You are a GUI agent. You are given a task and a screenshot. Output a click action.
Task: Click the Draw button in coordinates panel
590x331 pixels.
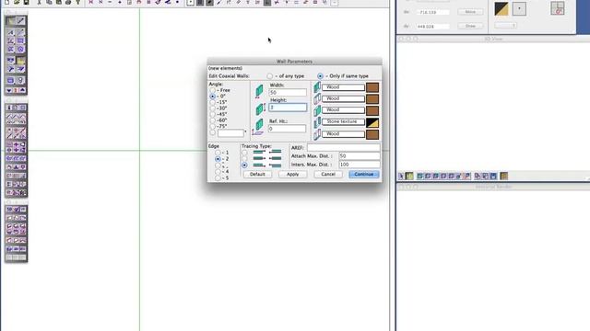[x=470, y=26]
